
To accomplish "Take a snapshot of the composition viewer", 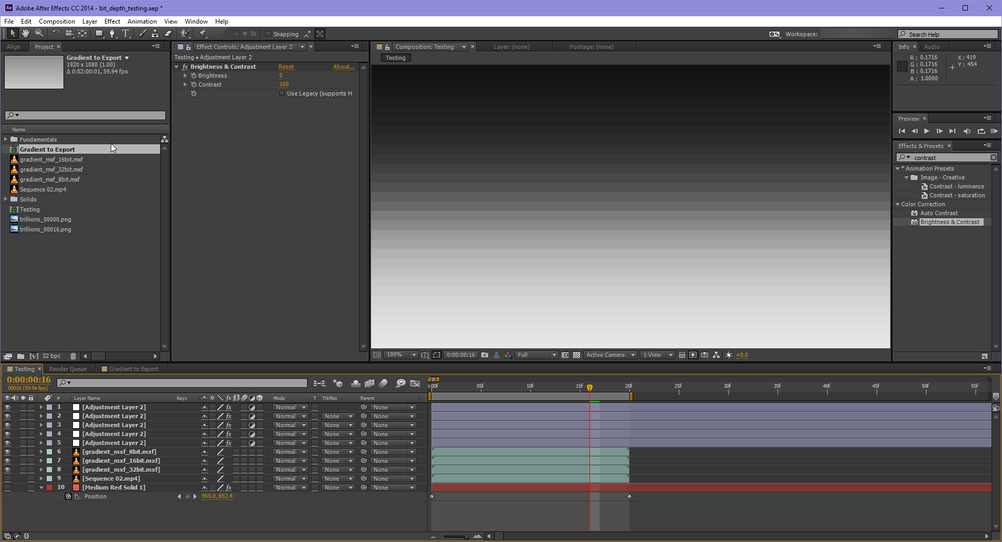I will pyautogui.click(x=486, y=355).
